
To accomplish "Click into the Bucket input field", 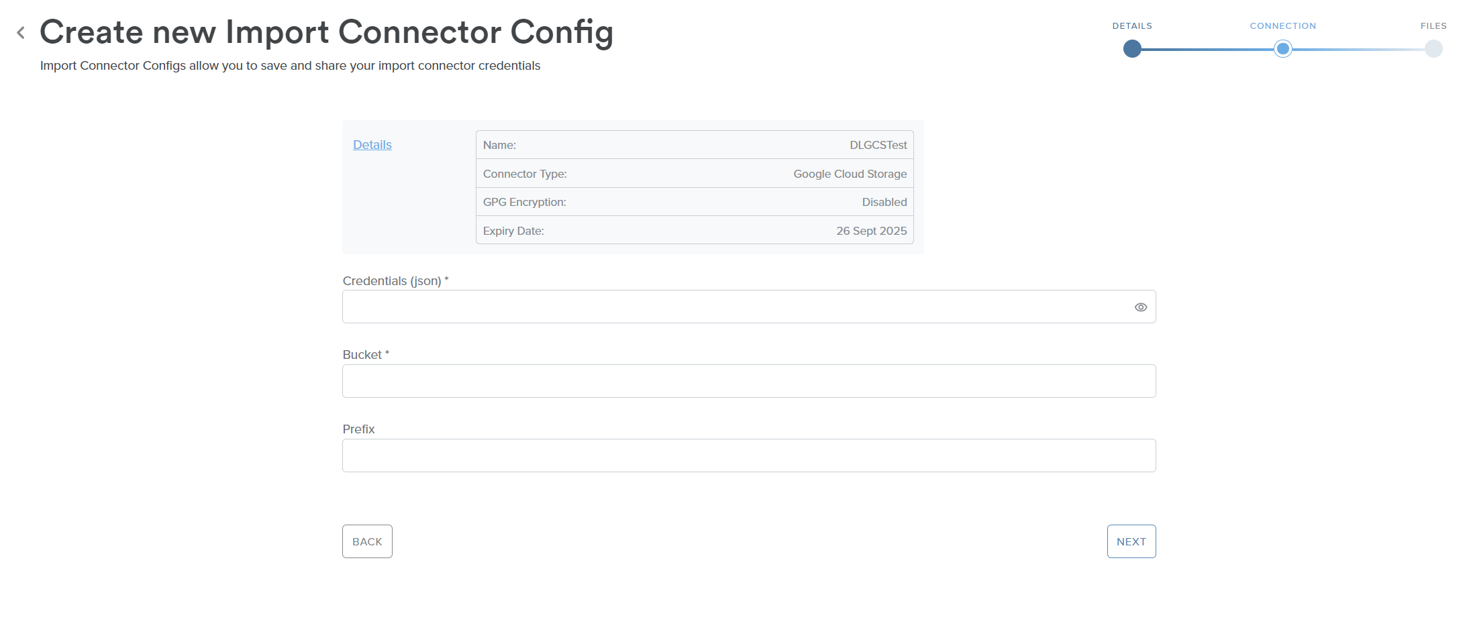I will (749, 381).
